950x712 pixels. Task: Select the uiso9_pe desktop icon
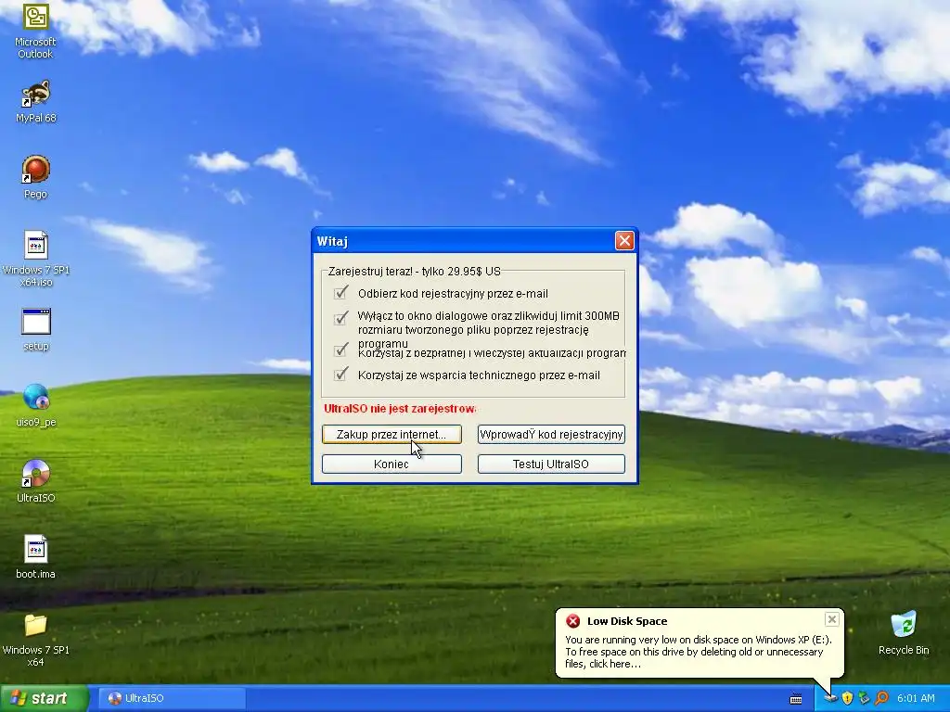[36, 405]
